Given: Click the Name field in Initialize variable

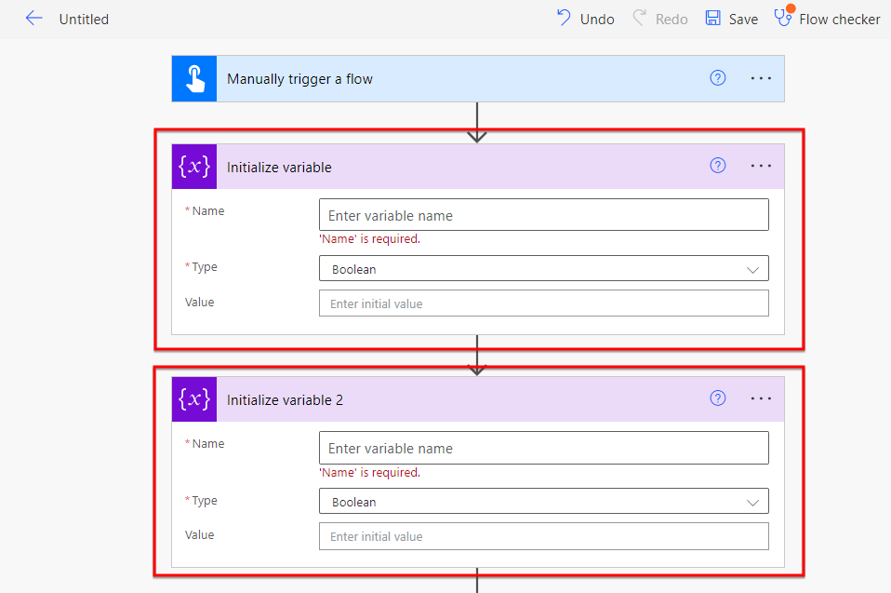Looking at the screenshot, I should (543, 215).
